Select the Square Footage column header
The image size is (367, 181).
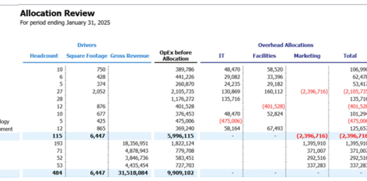tap(87, 56)
